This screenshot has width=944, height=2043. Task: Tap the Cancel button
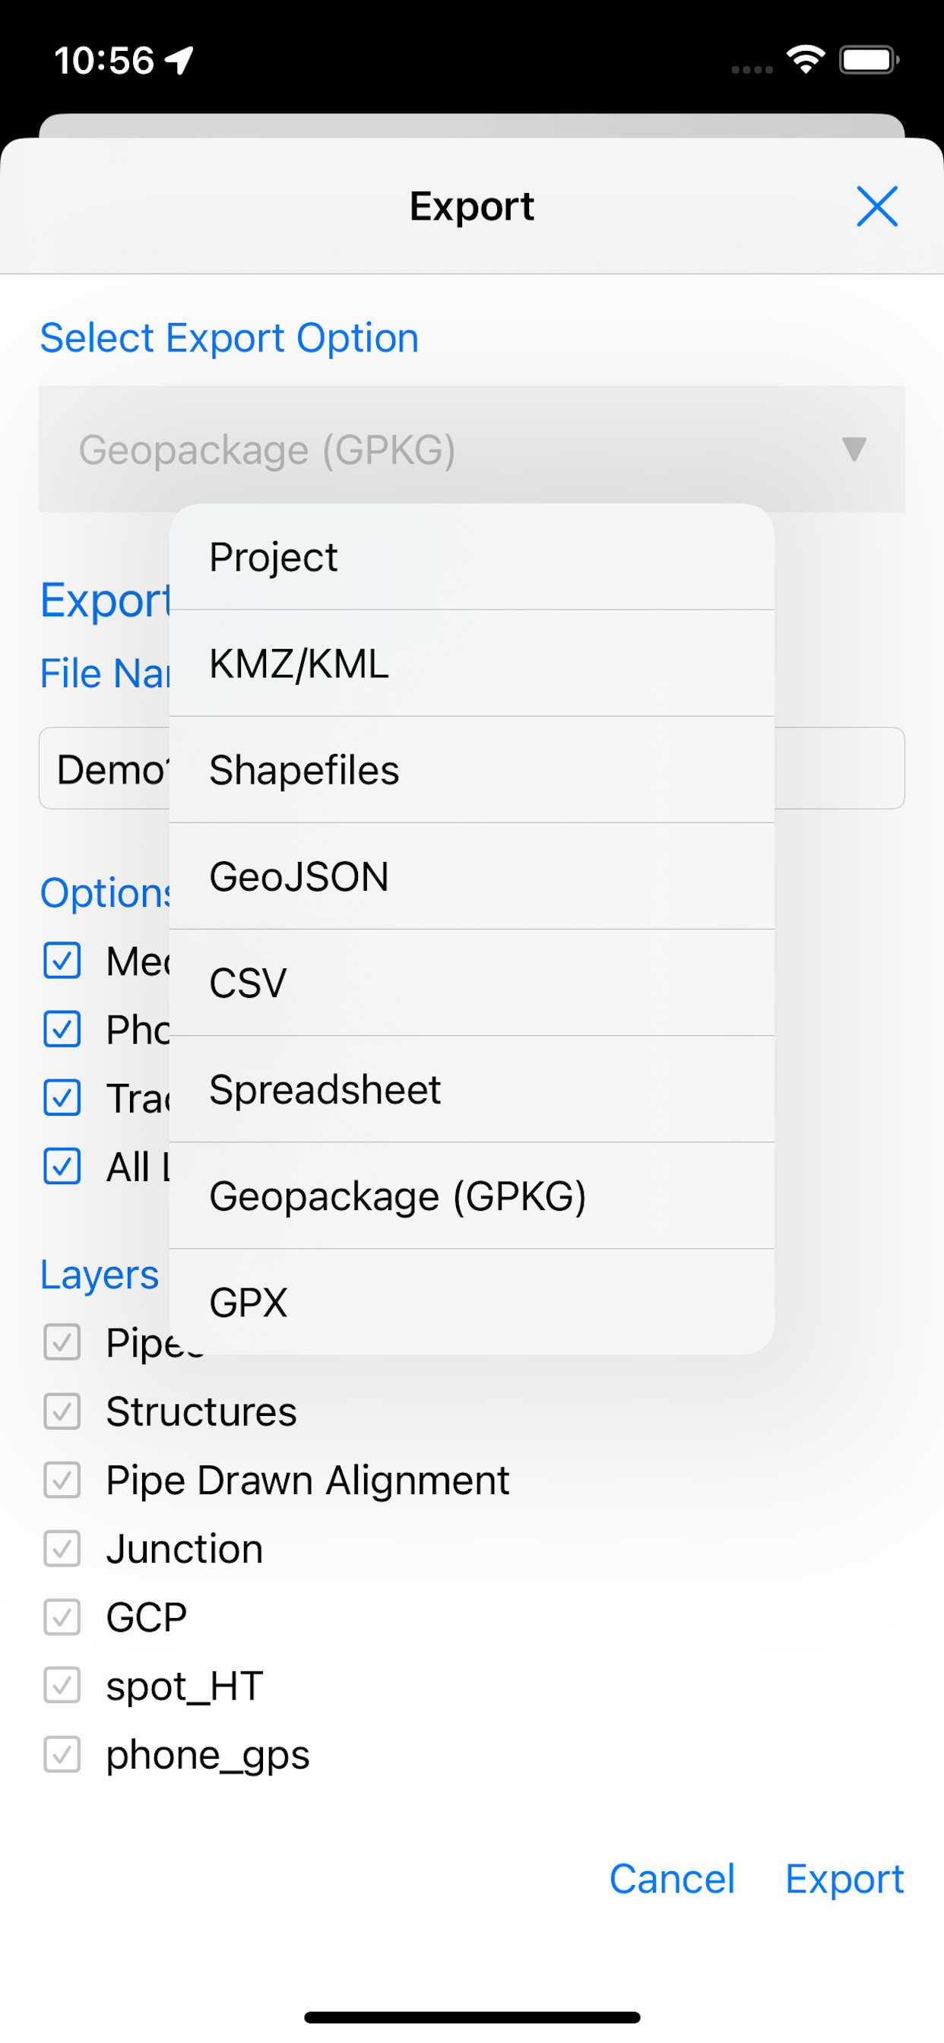tap(672, 1879)
